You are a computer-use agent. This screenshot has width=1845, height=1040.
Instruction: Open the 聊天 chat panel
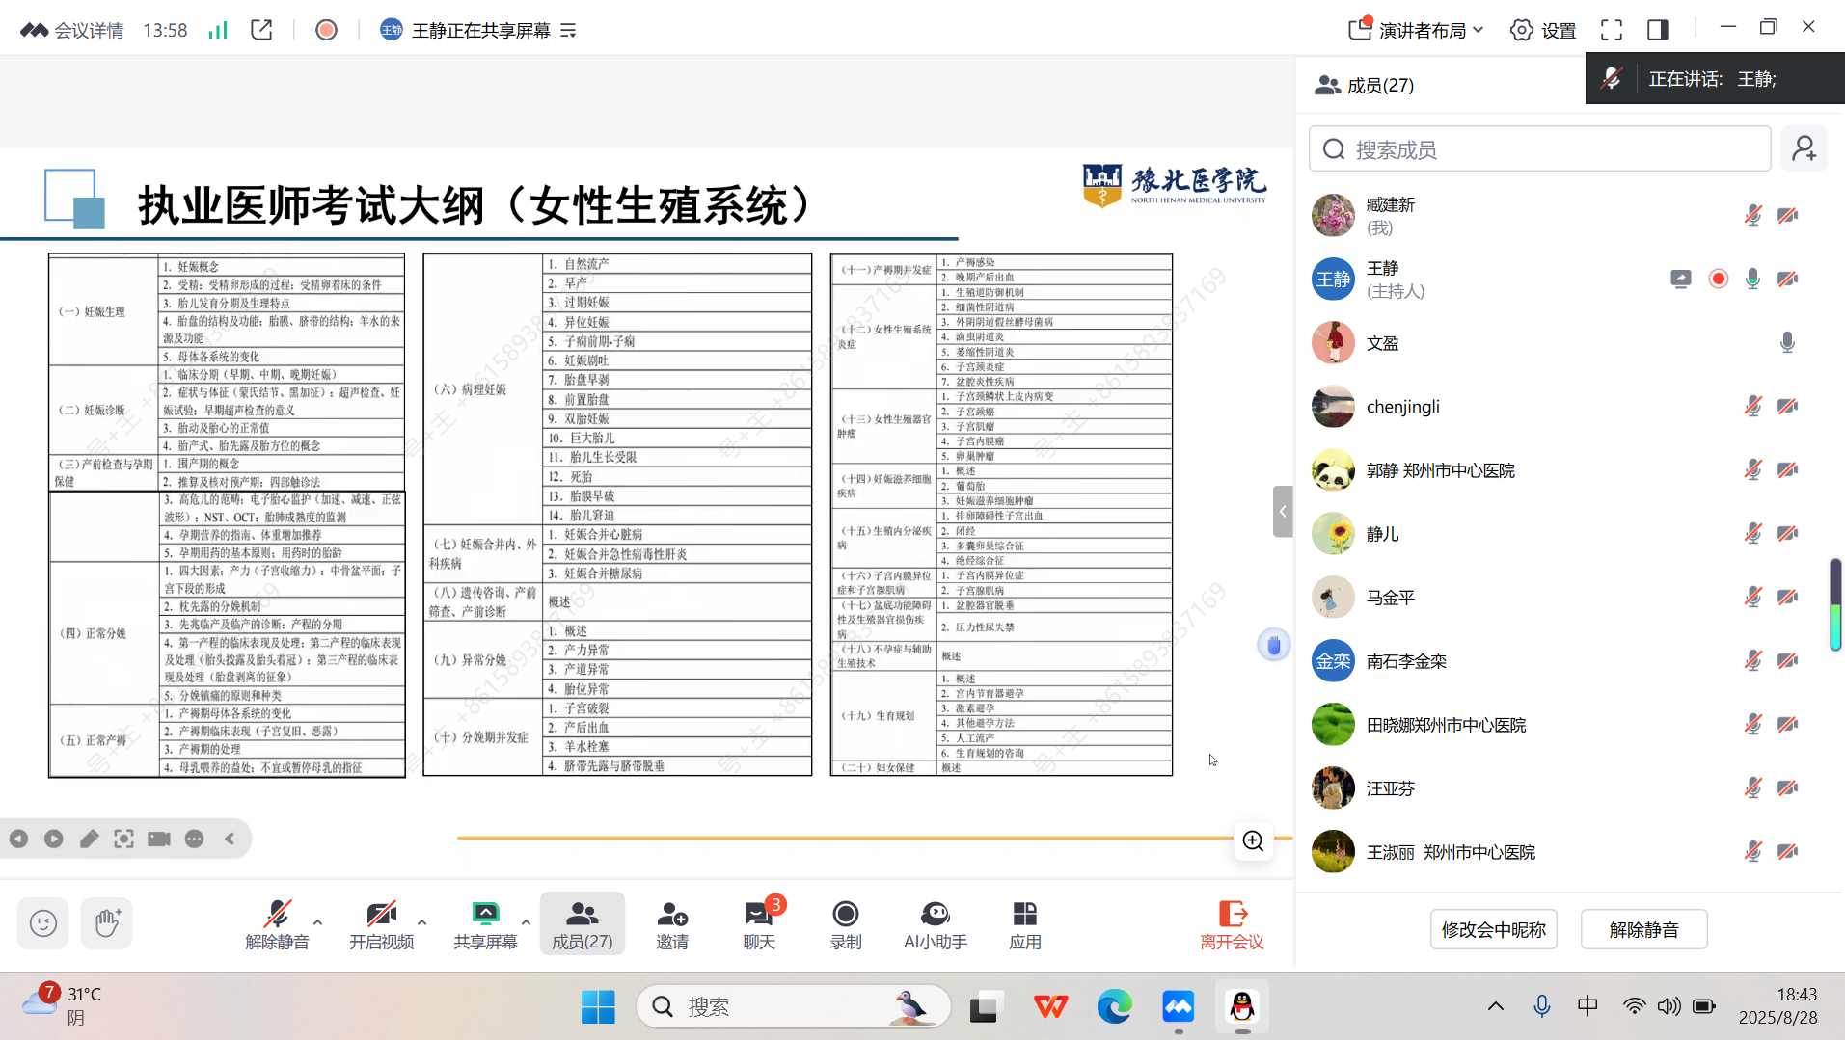759,923
